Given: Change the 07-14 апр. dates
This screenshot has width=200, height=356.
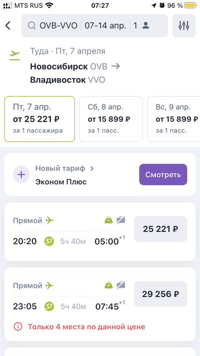Looking at the screenshot, I should (105, 26).
